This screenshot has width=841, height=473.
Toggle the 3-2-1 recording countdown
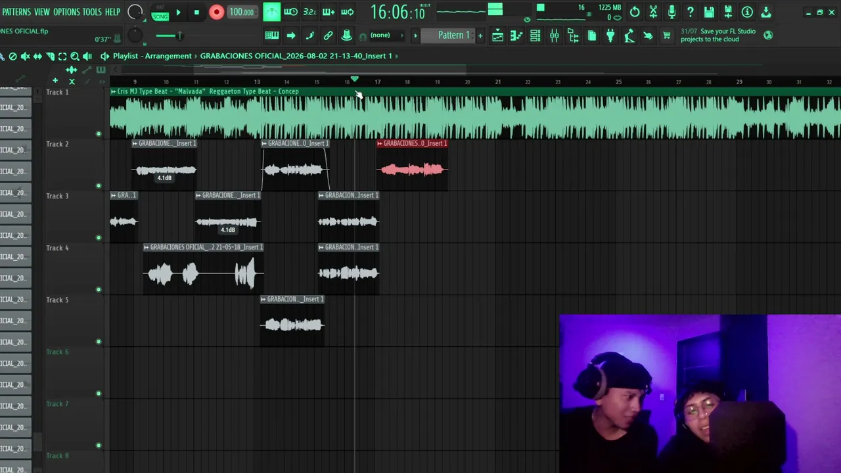pyautogui.click(x=309, y=12)
